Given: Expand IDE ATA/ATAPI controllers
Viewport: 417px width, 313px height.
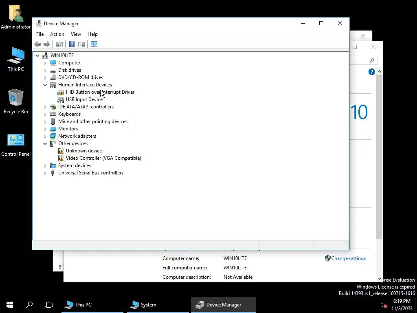Looking at the screenshot, I should click(45, 107).
